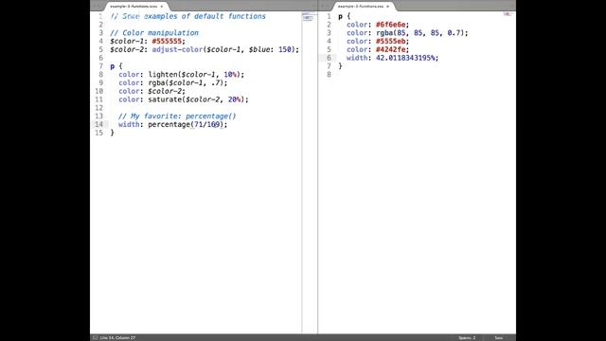
Task: Click line number 6 in the right gutter
Action: coord(329,58)
